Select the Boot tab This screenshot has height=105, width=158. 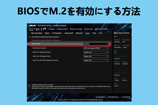click(x=88, y=33)
